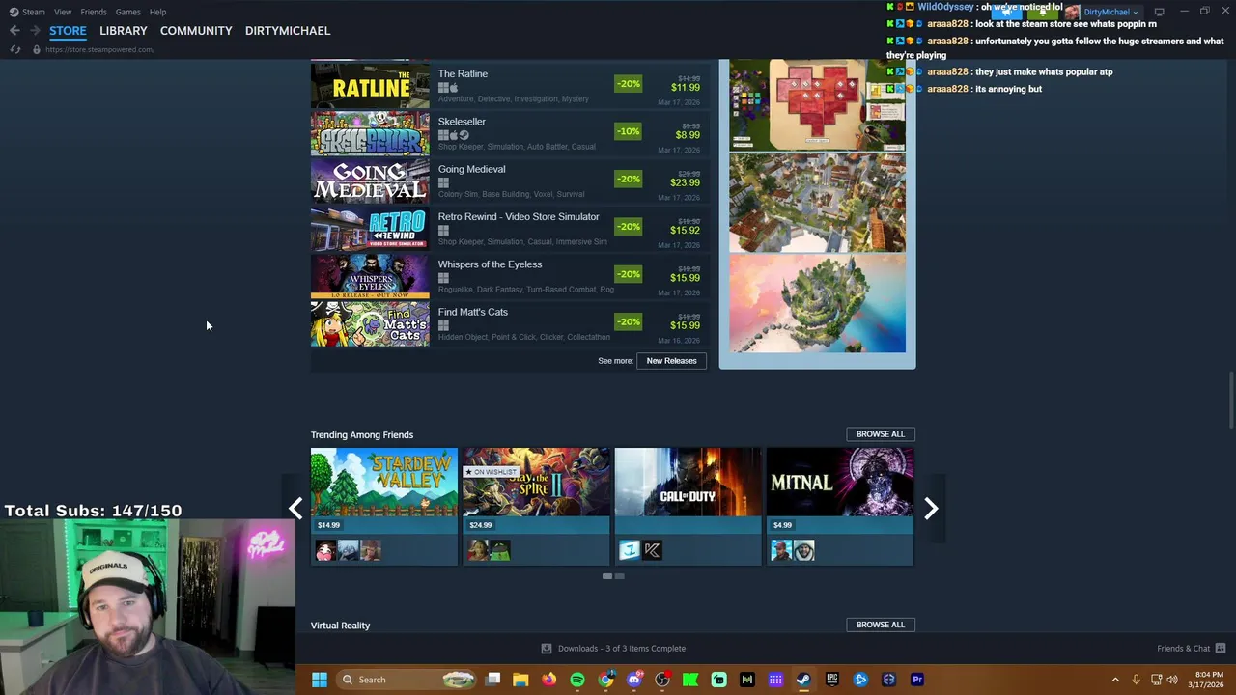
Task: Open Task View on the taskbar
Action: (492, 680)
